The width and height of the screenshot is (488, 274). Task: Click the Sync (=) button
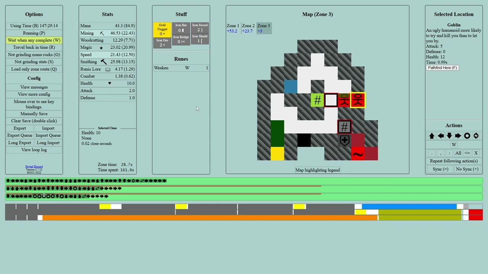(440, 169)
